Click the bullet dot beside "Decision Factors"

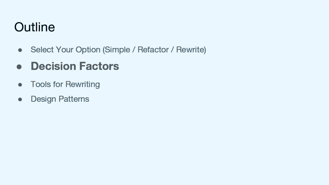pos(19,67)
